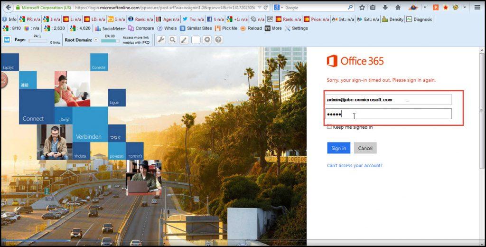This screenshot has width=486, height=247.
Task: Check the Keep me signed in box
Action: pyautogui.click(x=329, y=127)
